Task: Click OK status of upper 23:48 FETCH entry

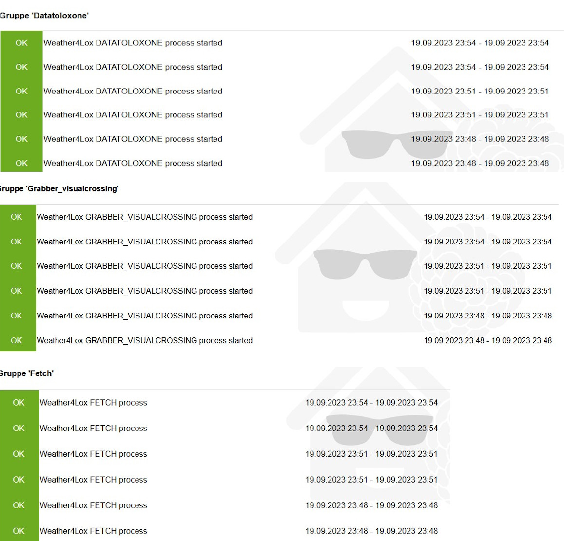Action: pos(19,505)
